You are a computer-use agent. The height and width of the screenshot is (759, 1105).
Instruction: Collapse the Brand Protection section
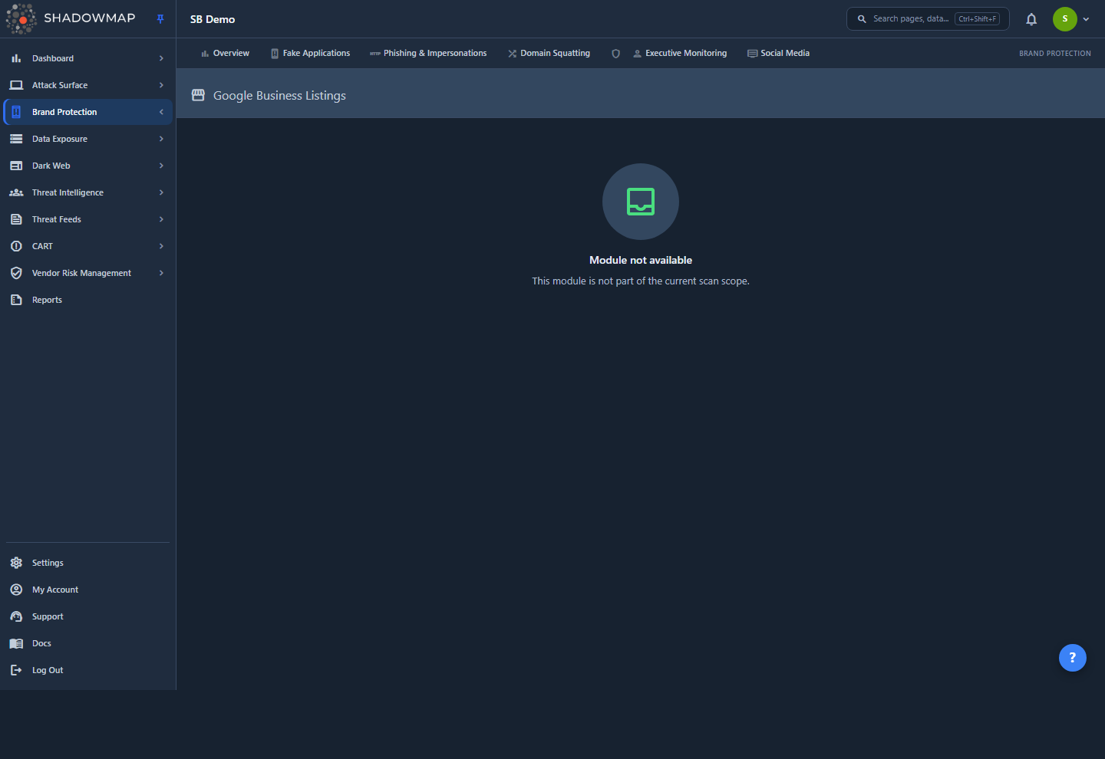pos(161,112)
